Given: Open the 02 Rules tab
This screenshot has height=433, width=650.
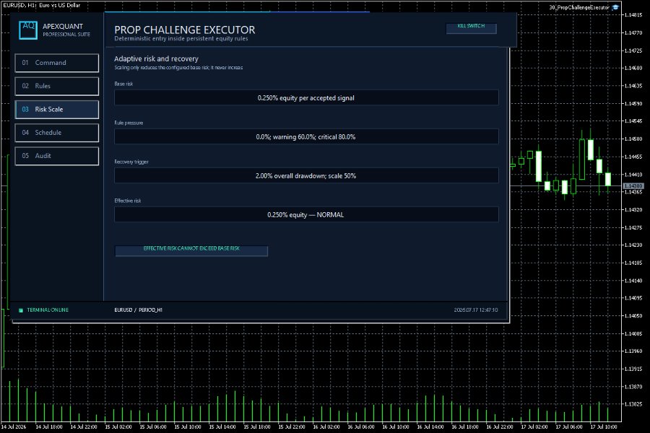Looking at the screenshot, I should 57,86.
